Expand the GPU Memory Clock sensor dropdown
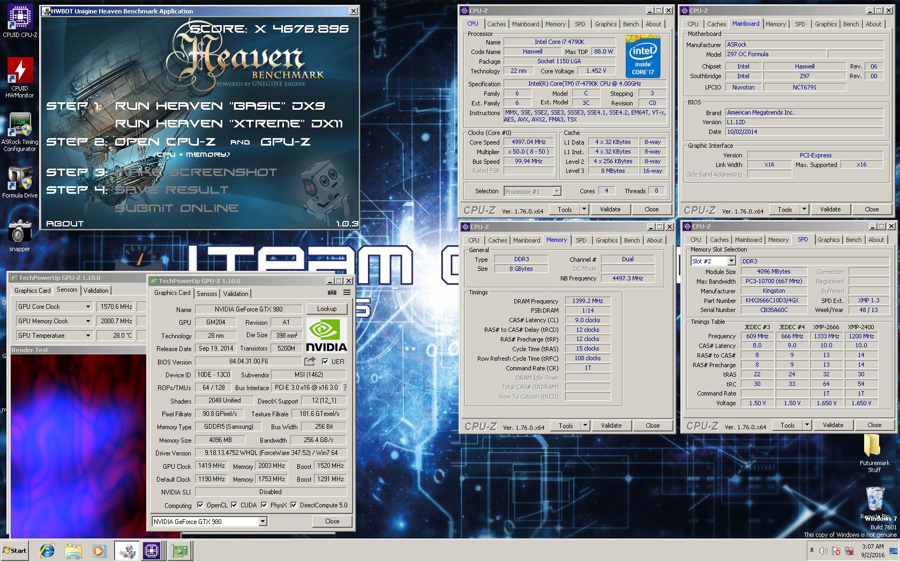Image resolution: width=900 pixels, height=562 pixels. pos(88,321)
